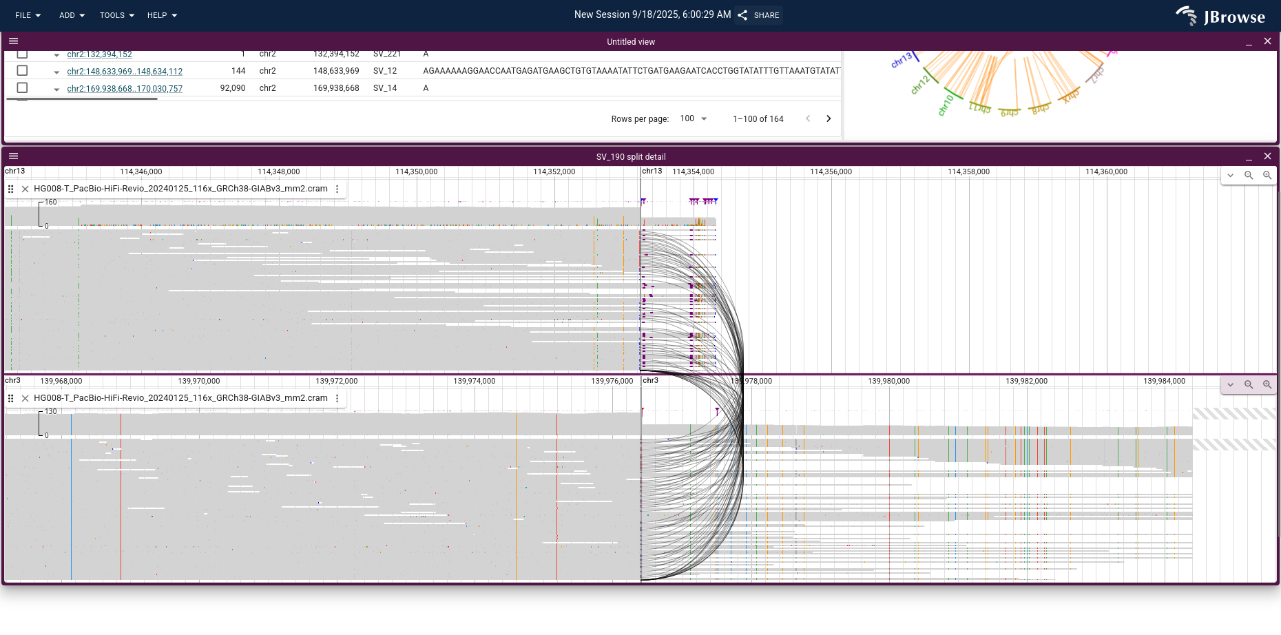Zoom in the chr3 view
The height and width of the screenshot is (635, 1281).
pyautogui.click(x=1267, y=384)
